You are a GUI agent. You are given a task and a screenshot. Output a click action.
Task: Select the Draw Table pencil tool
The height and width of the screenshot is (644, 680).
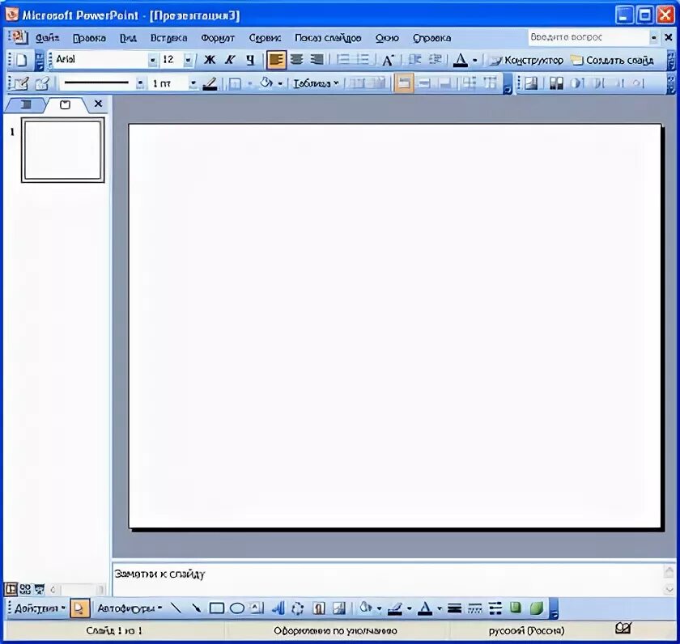pos(19,83)
